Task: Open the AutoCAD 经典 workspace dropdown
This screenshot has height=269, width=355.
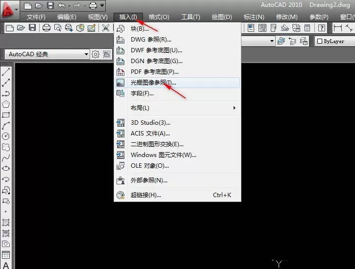Action: tap(47, 54)
